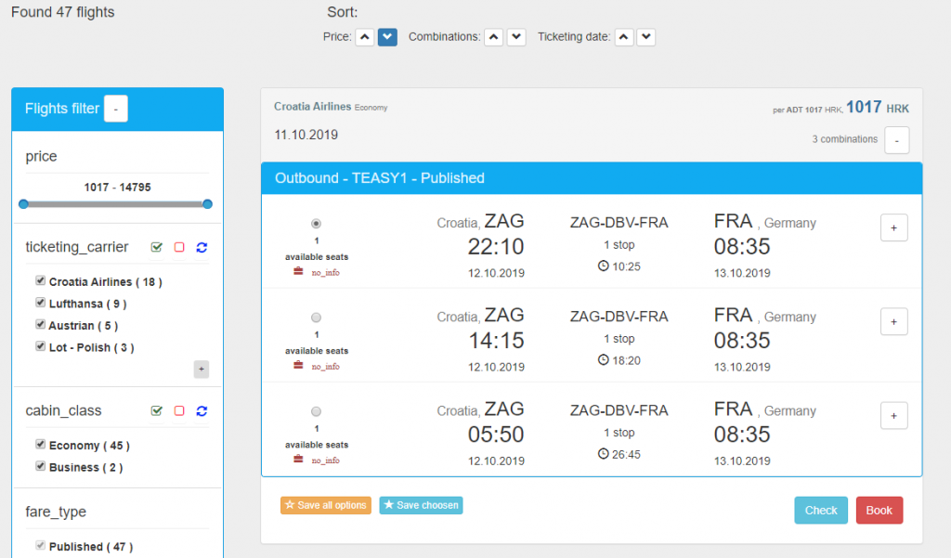Click baggage icon for 14:15 flight
951x558 pixels.
pos(298,366)
